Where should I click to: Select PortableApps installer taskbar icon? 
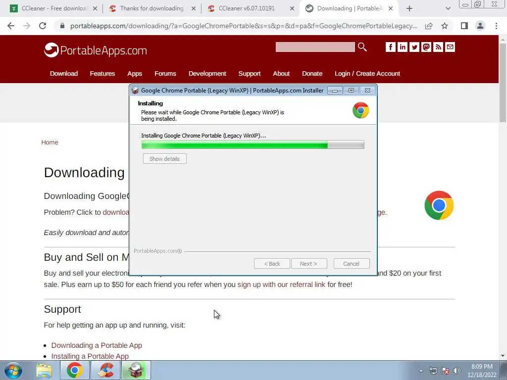click(x=136, y=370)
